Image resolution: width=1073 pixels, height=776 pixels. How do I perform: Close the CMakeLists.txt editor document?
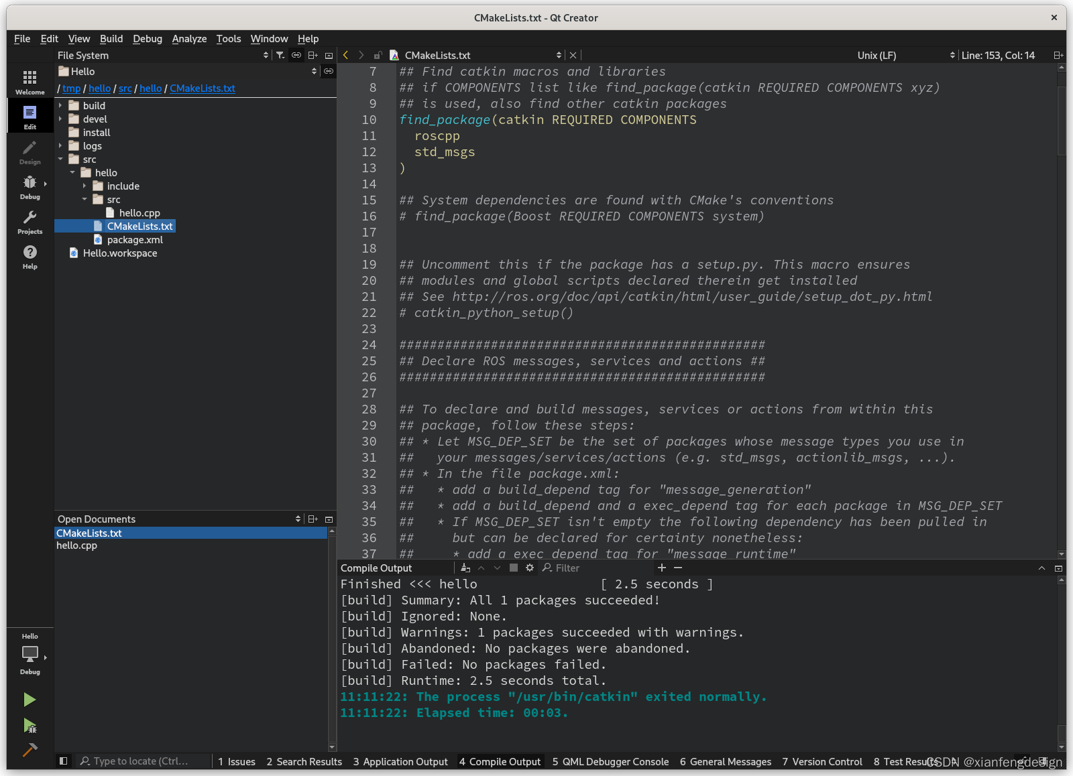[x=573, y=55]
